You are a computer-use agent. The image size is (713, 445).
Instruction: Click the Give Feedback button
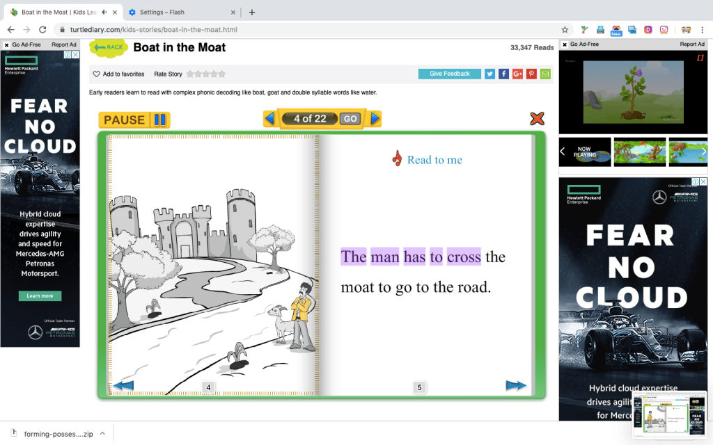pyautogui.click(x=450, y=74)
